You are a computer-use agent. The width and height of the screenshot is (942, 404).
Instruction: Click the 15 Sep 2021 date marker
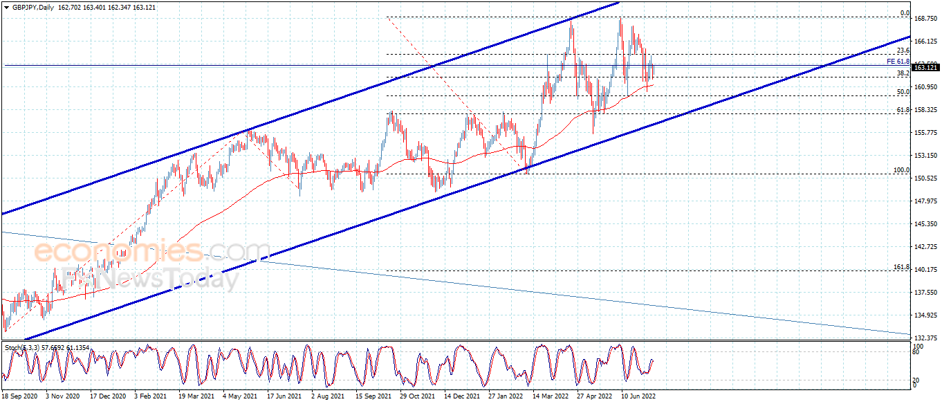tap(373, 397)
